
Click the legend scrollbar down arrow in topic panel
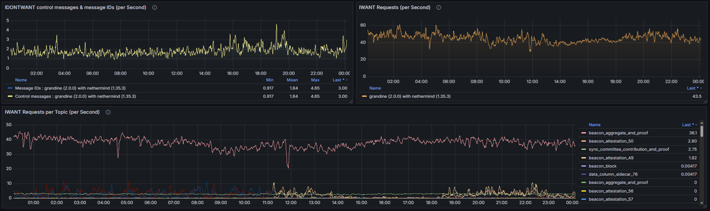click(702, 203)
